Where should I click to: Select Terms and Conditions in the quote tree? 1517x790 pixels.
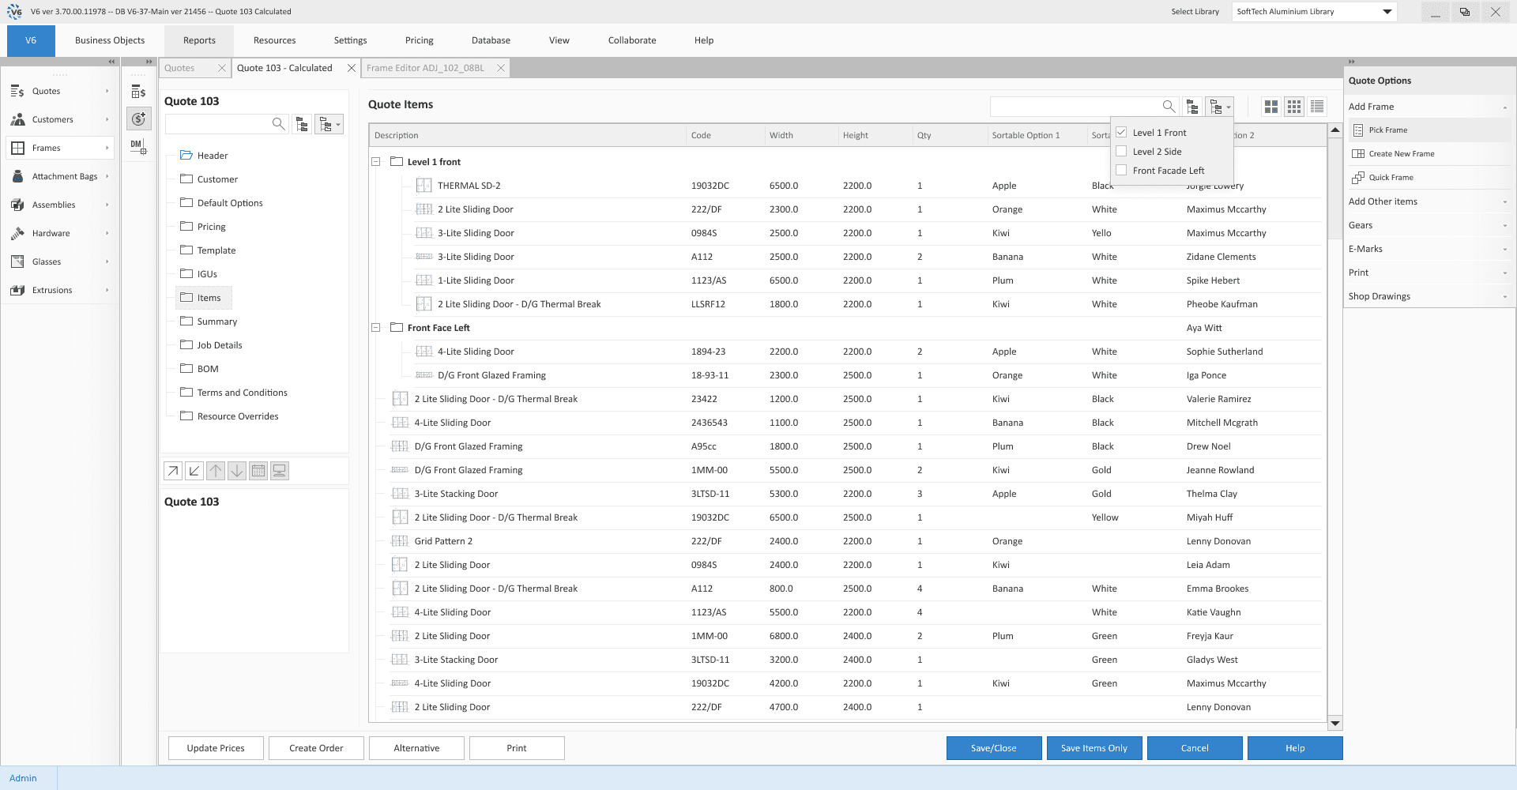[242, 393]
